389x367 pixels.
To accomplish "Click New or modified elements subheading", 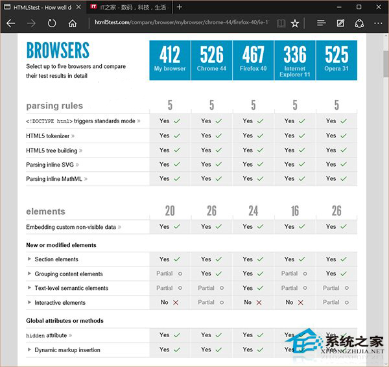I will pyautogui.click(x=62, y=245).
